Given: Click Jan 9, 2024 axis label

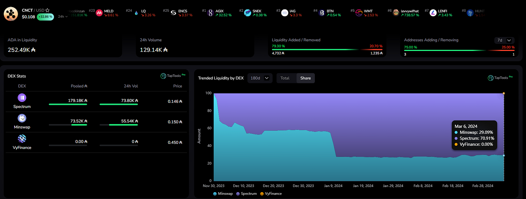Looking at the screenshot, I should click(x=334, y=186).
